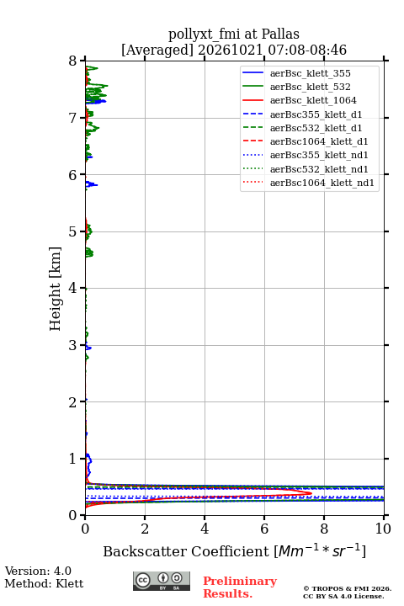
Task: Click the plot title pollyxt_fmi at Pallas
Action: pyautogui.click(x=234, y=34)
